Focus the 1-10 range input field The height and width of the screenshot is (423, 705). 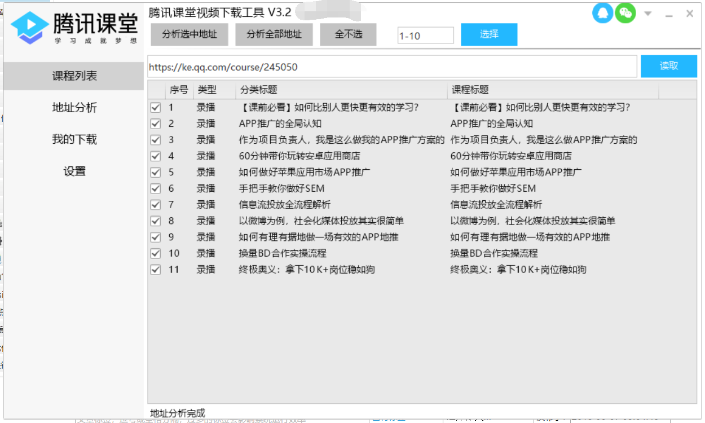tap(425, 36)
